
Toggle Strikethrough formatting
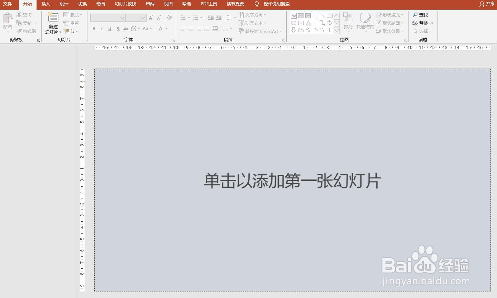[x=125, y=29]
